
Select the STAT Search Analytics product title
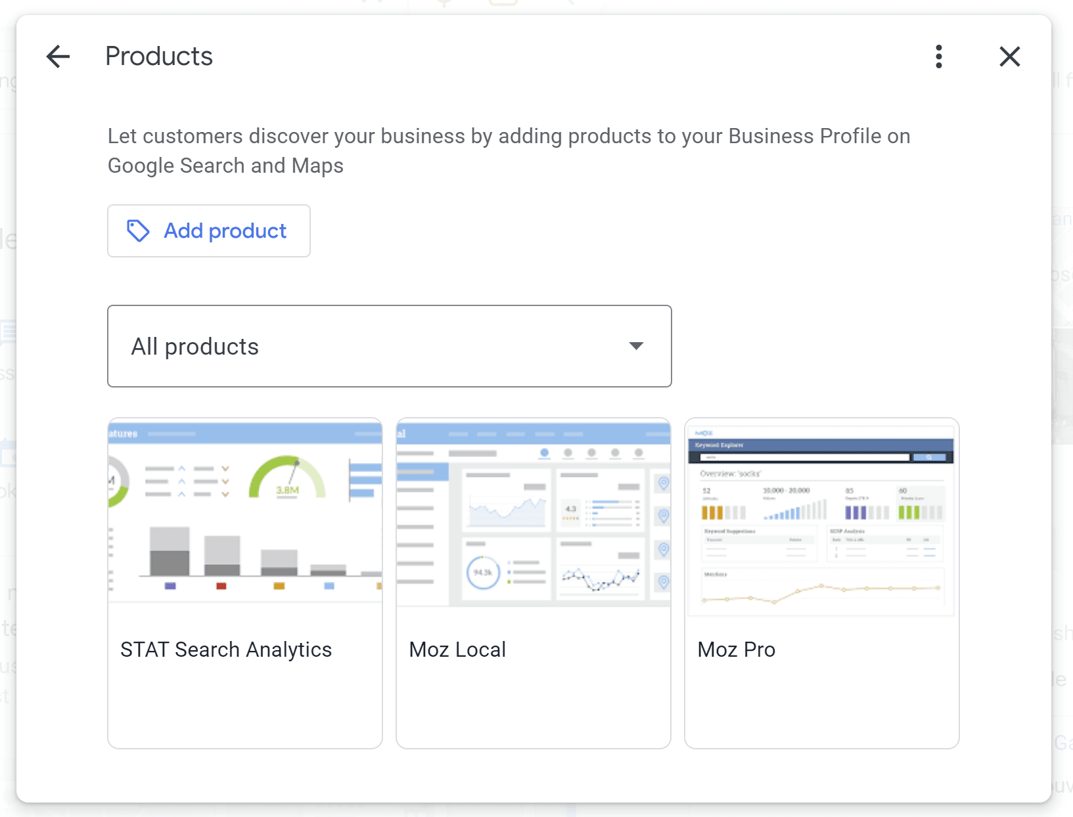226,650
